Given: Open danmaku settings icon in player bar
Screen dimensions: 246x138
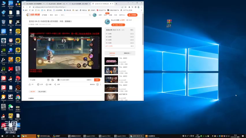Looking at the screenshot, I should coord(52,80).
